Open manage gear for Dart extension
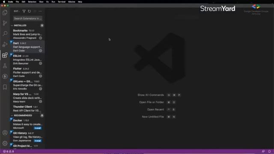Screen dimensions: 274x154 coord(41,50)
